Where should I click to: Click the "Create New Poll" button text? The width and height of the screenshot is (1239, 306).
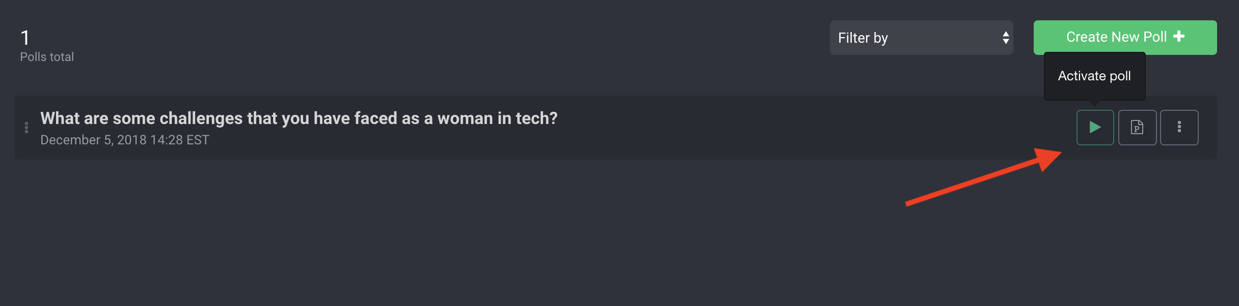point(1116,37)
